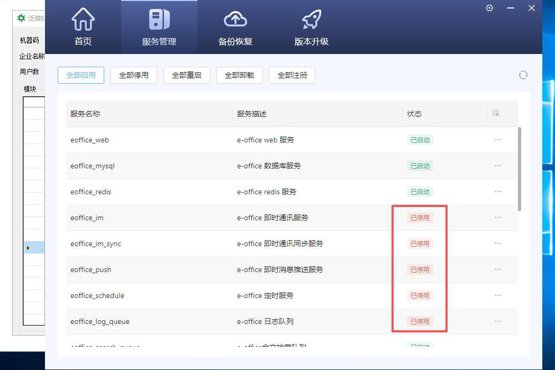
Task: Expand the actions menu for eoffice_im
Action: (498, 218)
